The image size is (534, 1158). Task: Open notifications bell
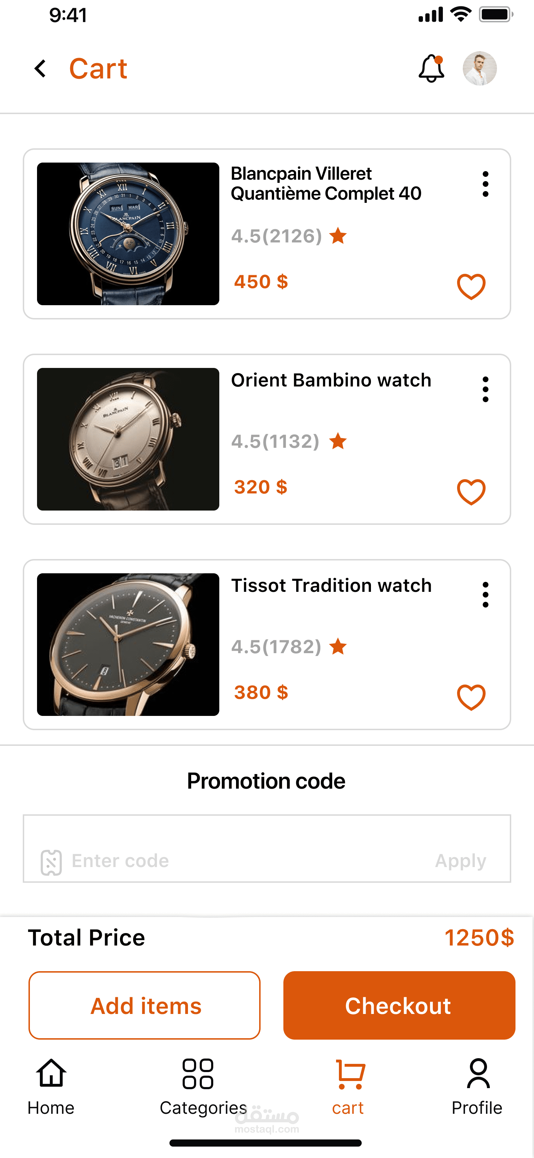pos(431,69)
